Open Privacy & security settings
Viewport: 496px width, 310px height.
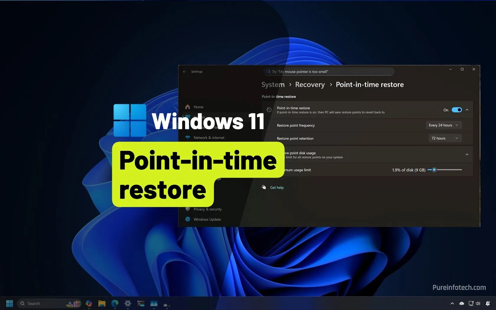[x=207, y=209]
